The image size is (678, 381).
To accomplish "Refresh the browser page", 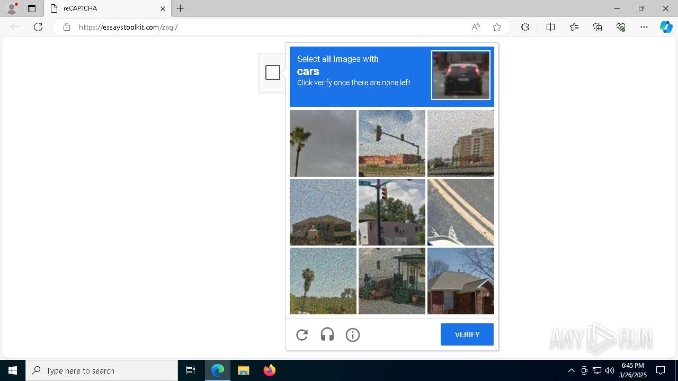I will [x=38, y=27].
